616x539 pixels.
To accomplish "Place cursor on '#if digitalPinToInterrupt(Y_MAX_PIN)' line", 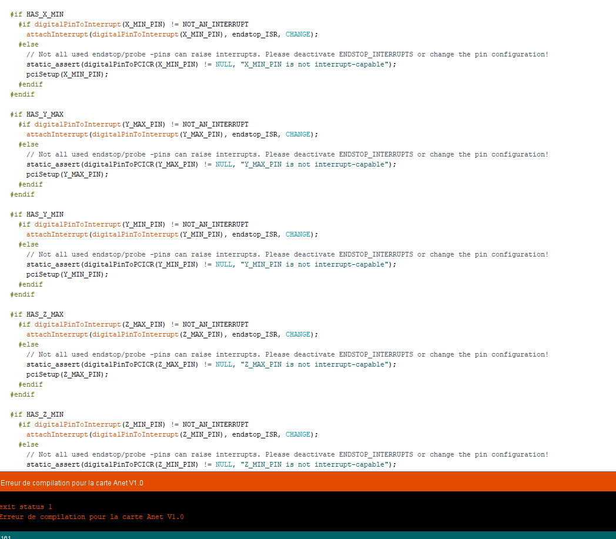I will [x=133, y=124].
